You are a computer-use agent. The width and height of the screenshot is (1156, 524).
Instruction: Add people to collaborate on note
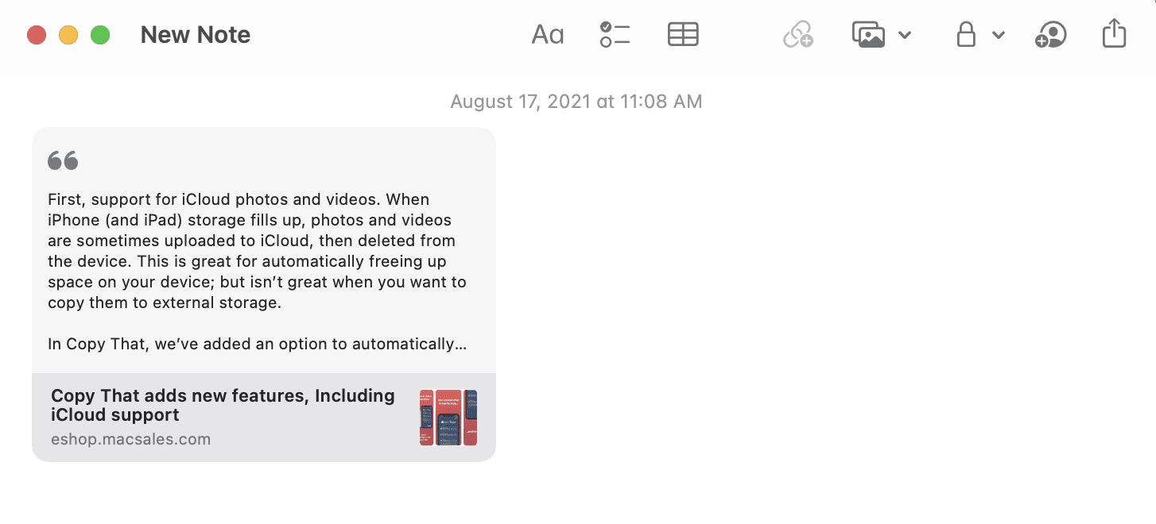point(1050,35)
